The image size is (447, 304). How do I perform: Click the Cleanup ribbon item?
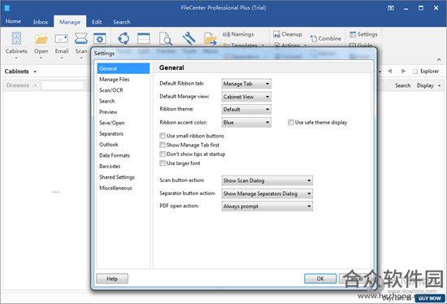point(288,34)
